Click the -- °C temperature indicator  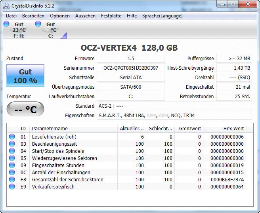pos(25,109)
